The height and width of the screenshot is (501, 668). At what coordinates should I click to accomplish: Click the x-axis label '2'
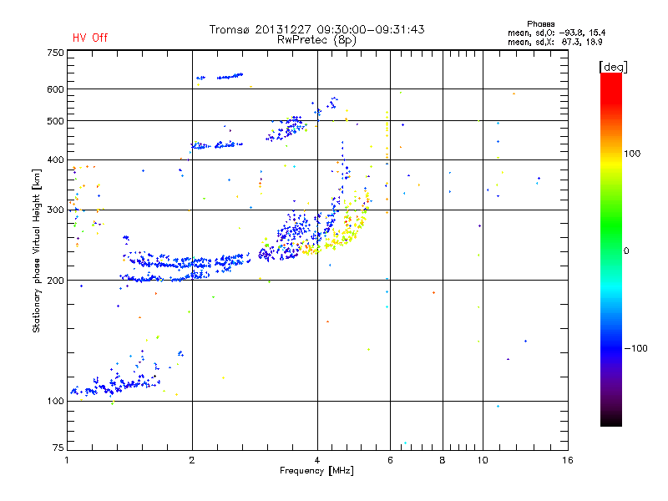pos(192,460)
